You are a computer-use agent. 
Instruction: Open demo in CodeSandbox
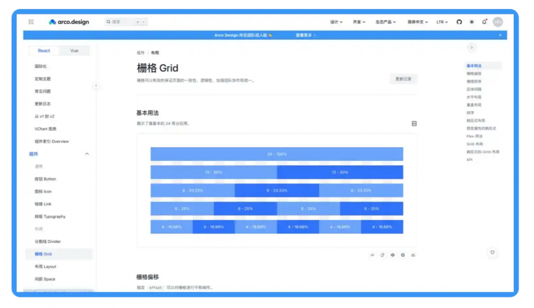coord(392,255)
